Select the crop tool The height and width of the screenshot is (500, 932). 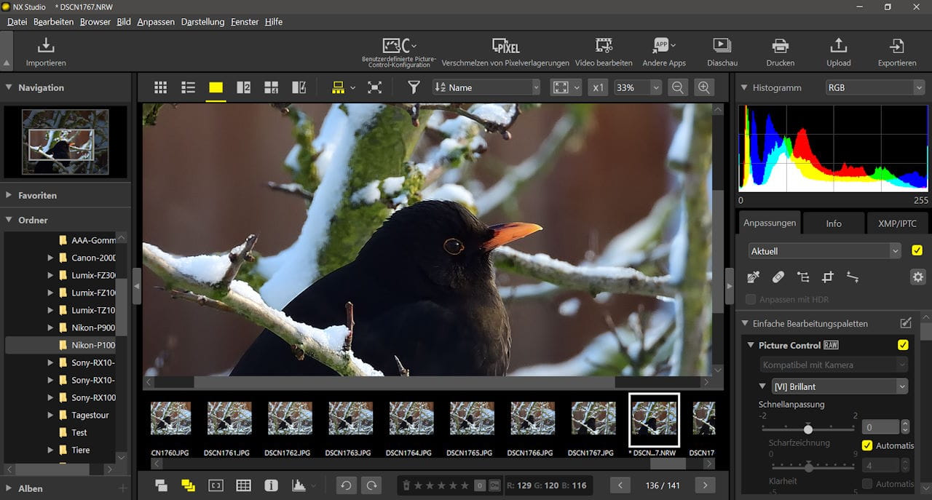tap(827, 277)
